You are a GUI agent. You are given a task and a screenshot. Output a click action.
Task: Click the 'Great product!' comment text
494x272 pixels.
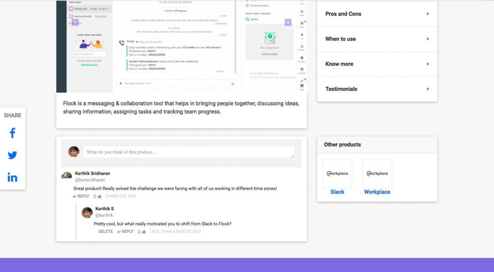(x=175, y=189)
